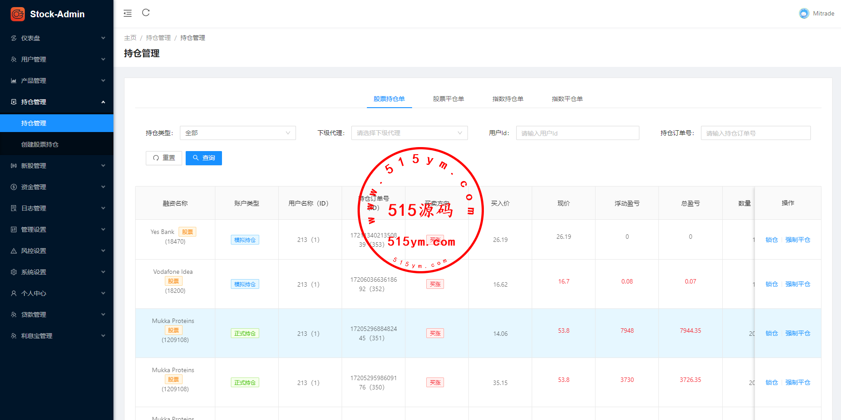Switch to the 指数持仓单 tab

tap(508, 99)
